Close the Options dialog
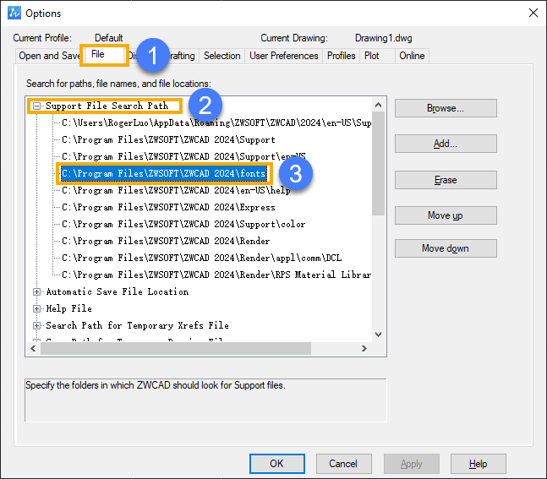Screen dimensions: 547x479 click(533, 13)
